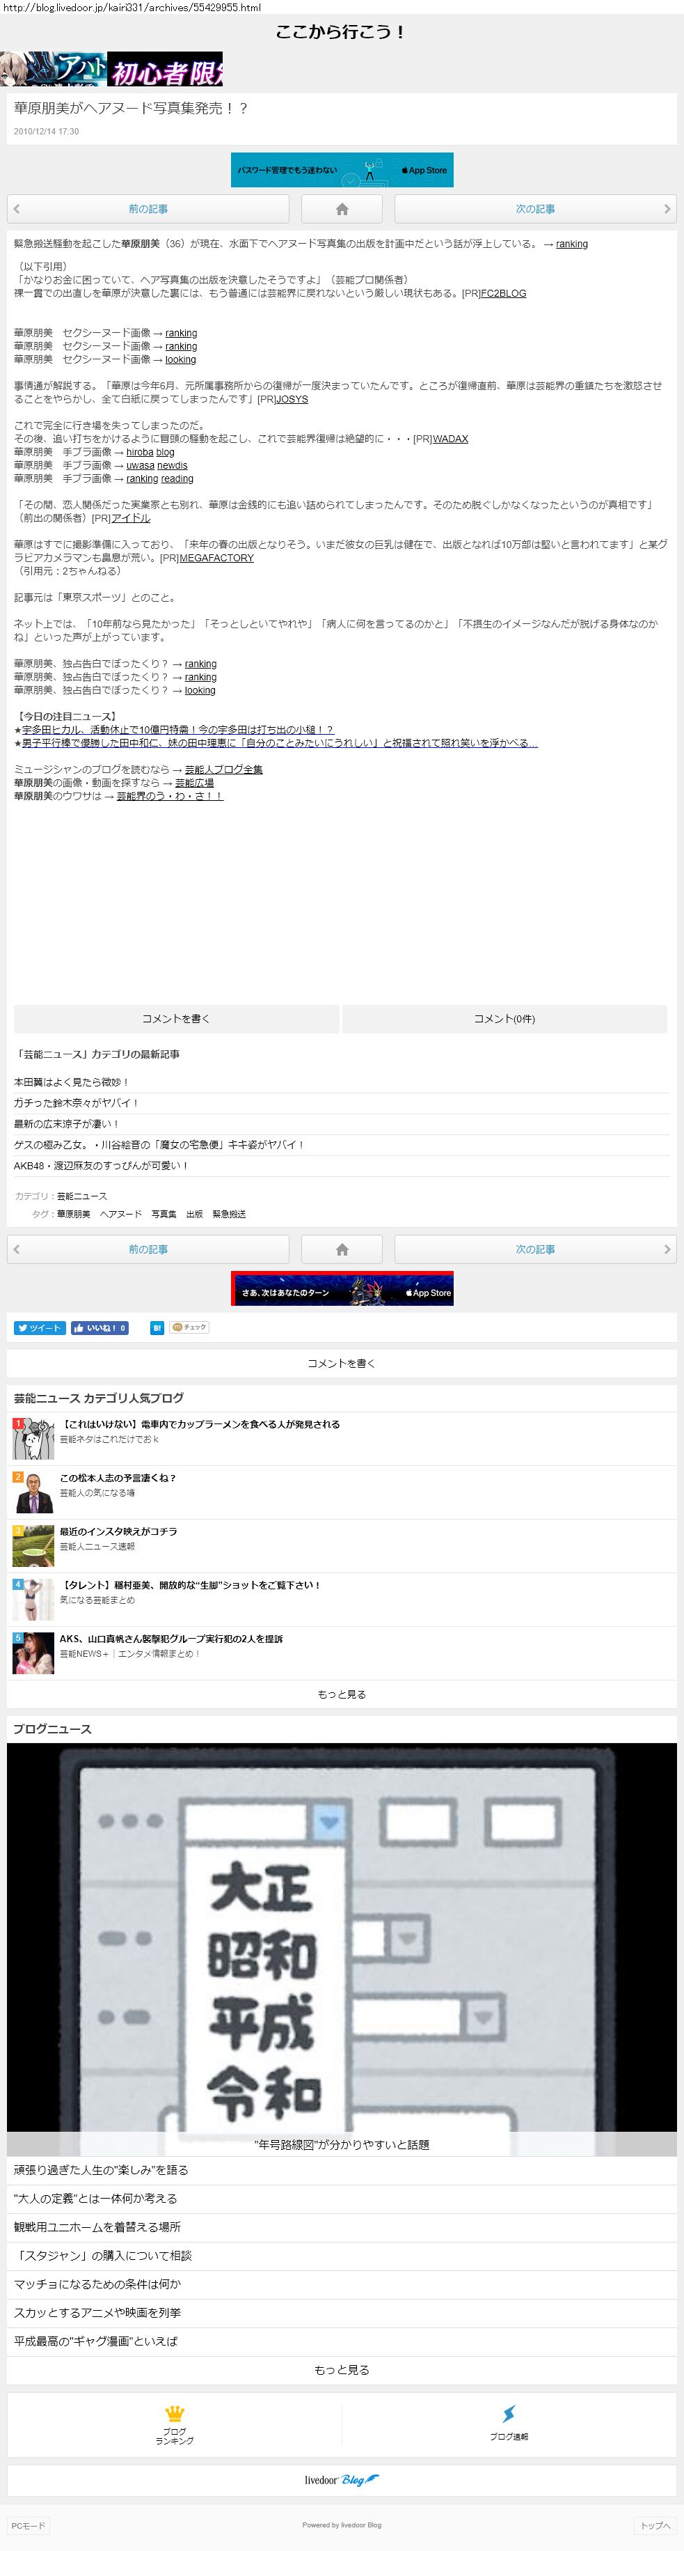Open tag ヘアヌード
The width and height of the screenshot is (684, 2551).
point(121,1214)
